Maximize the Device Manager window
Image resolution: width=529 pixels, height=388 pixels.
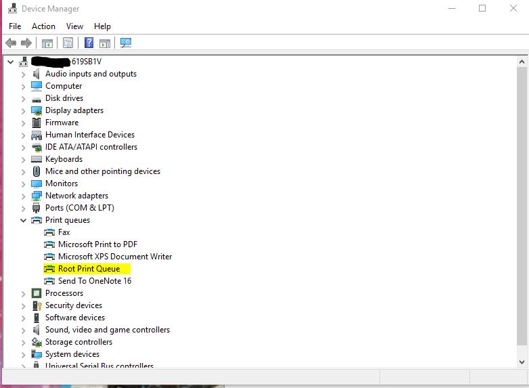482,8
